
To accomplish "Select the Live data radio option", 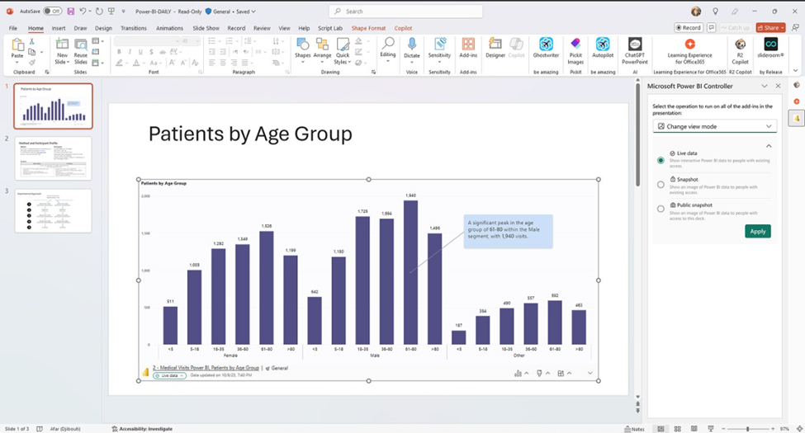I will (661, 160).
